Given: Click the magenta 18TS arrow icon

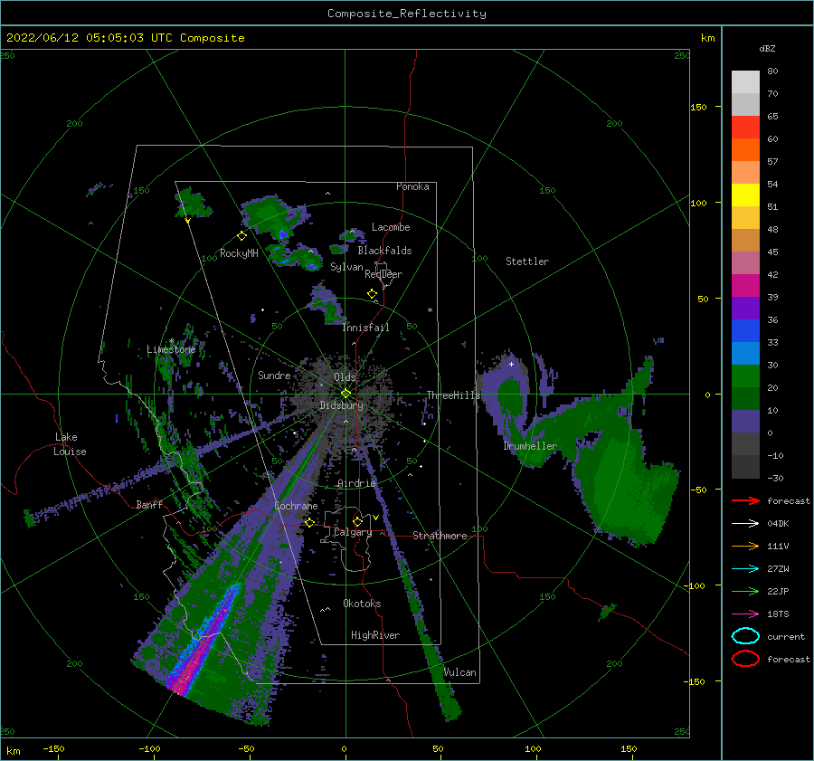Looking at the screenshot, I should [x=745, y=614].
